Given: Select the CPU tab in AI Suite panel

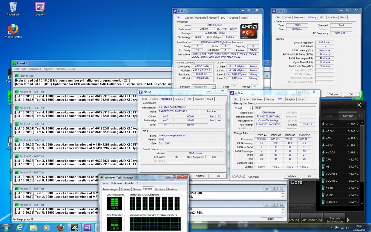Looking at the screenshot, I should click(x=329, y=116).
